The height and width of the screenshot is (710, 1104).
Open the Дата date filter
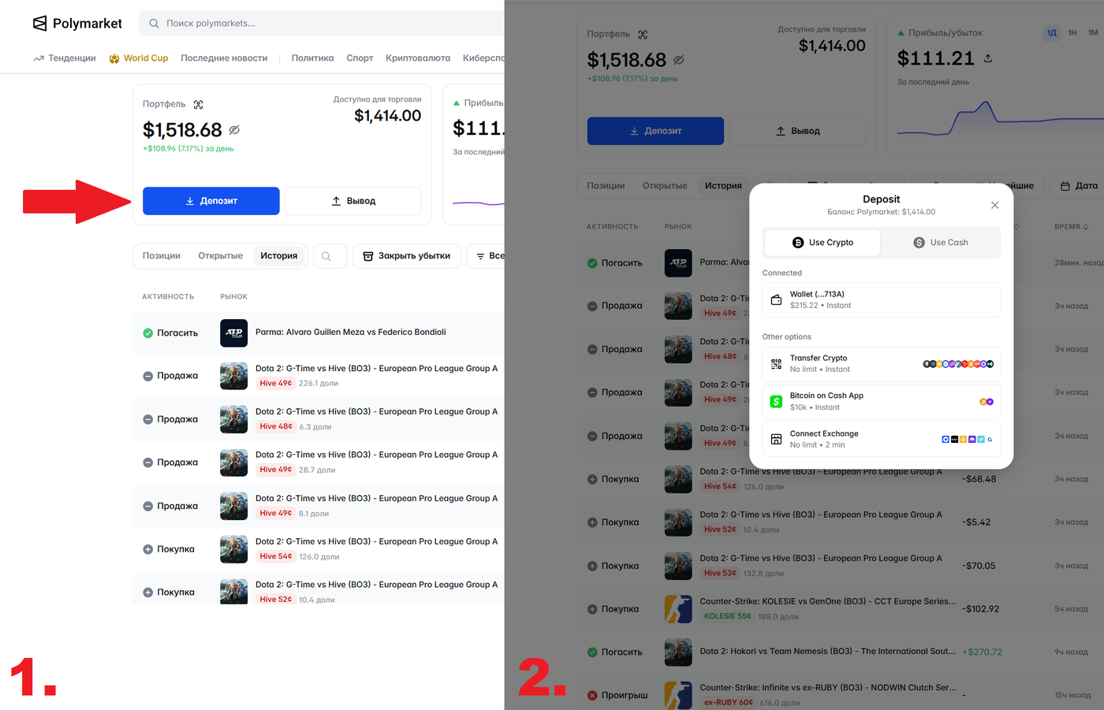[1078, 186]
